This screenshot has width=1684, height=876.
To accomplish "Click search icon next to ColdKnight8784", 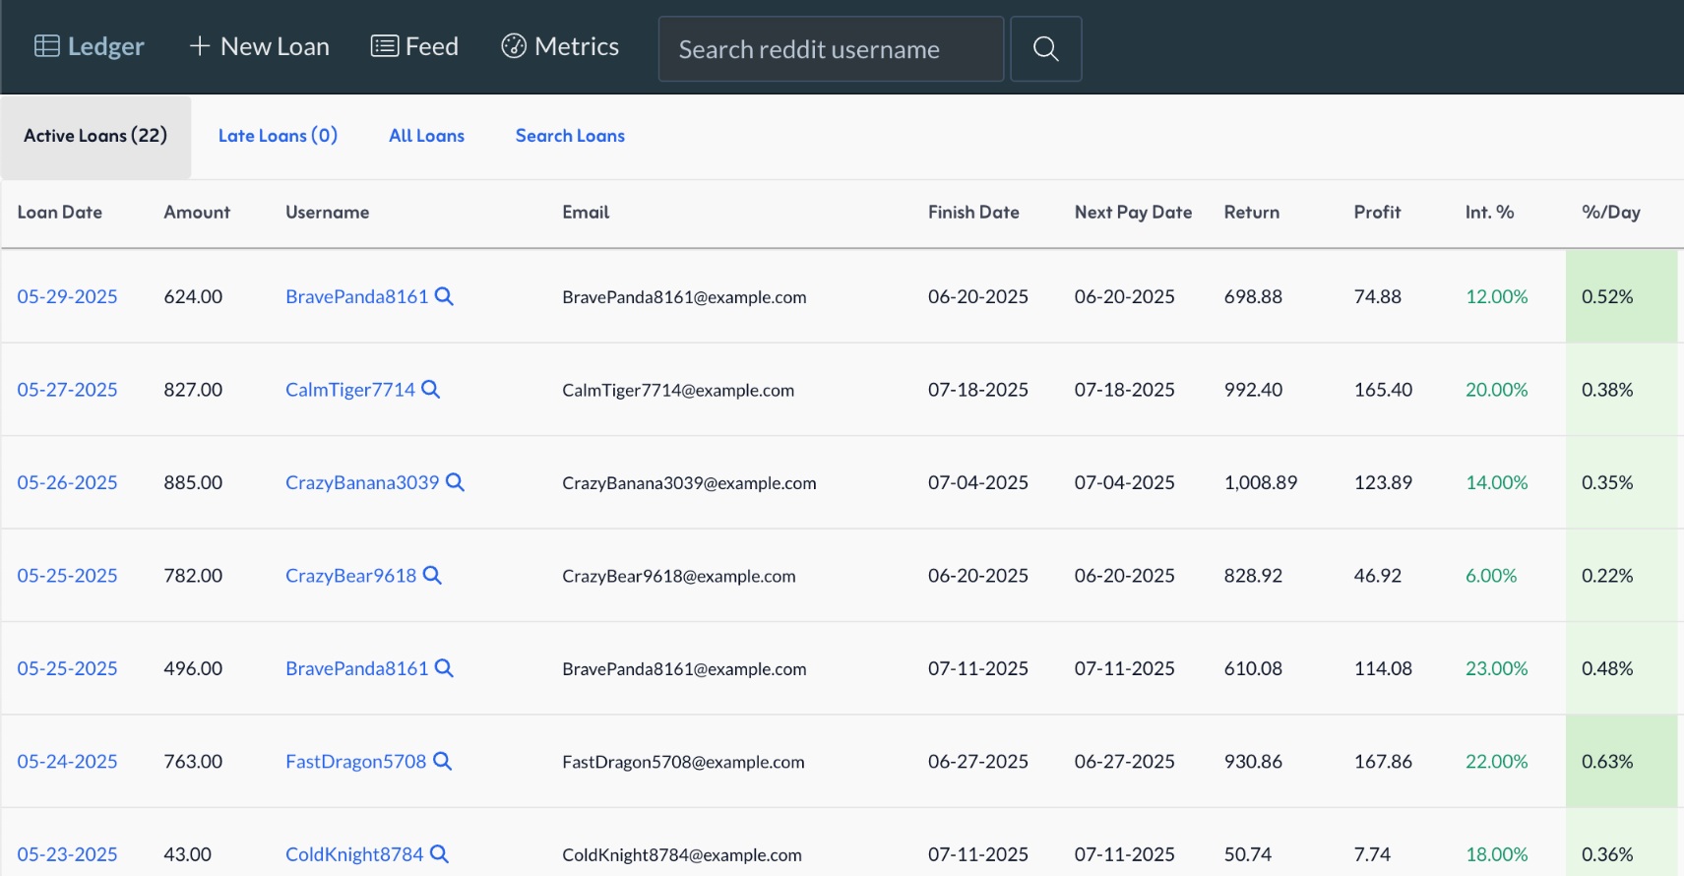I will tap(439, 854).
